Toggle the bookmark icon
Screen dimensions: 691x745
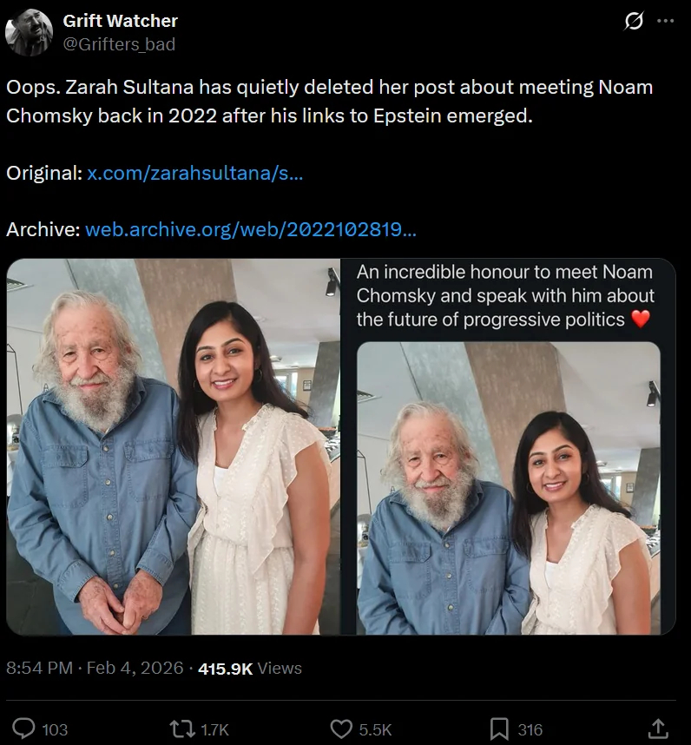click(x=498, y=729)
